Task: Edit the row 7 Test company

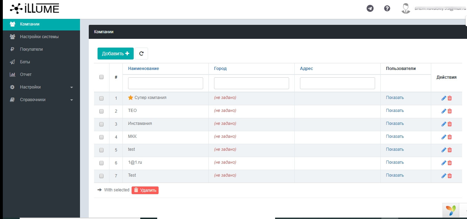Action: click(x=443, y=176)
